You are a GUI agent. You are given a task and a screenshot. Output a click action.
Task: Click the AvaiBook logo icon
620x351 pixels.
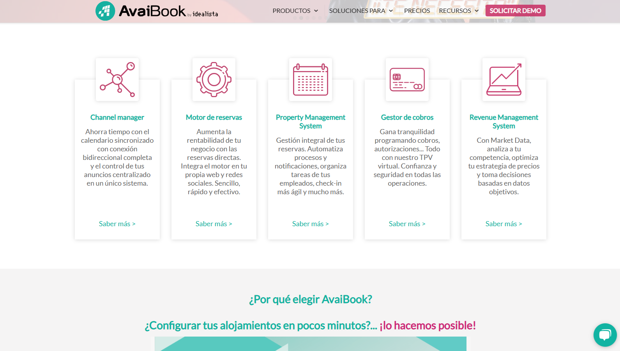click(105, 11)
